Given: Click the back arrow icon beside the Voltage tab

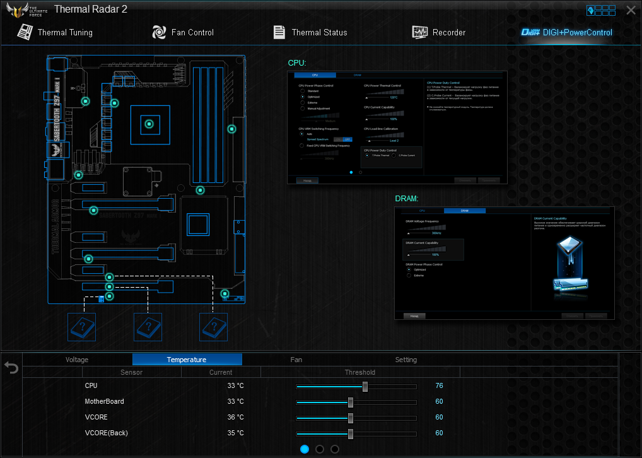Looking at the screenshot, I should point(11,367).
